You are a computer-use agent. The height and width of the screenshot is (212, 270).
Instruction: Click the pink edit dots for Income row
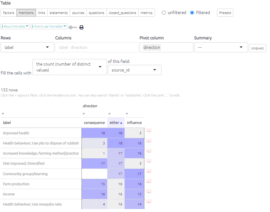pyautogui.click(x=149, y=191)
